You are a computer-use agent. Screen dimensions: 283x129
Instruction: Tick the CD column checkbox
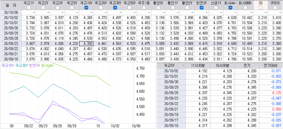tap(261, 7)
